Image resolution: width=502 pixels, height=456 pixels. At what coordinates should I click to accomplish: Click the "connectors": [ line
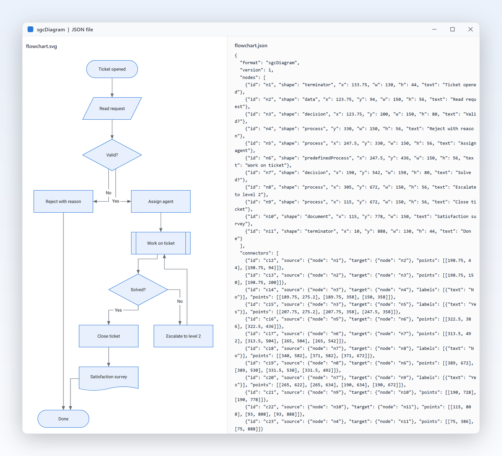[259, 253]
